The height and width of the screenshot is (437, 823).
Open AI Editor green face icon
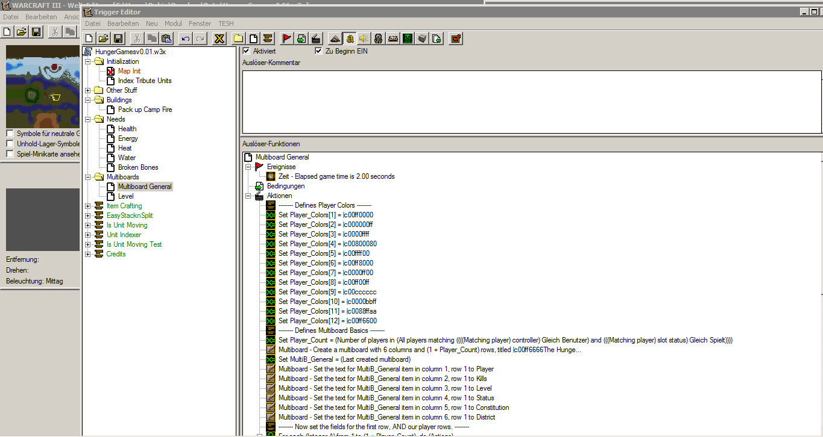click(x=408, y=39)
